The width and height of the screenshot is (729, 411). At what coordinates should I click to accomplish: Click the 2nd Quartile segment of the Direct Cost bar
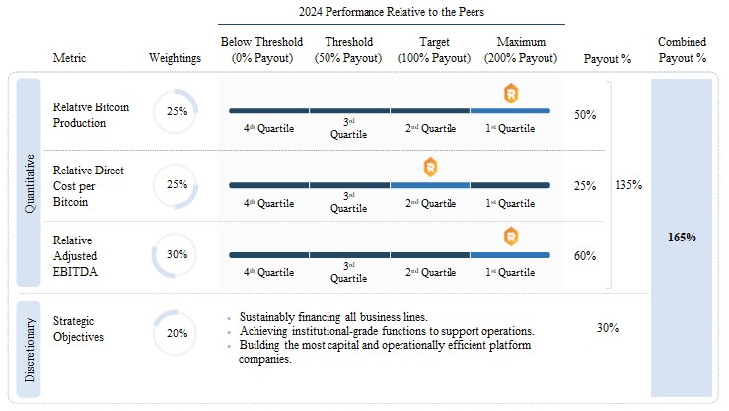point(430,185)
